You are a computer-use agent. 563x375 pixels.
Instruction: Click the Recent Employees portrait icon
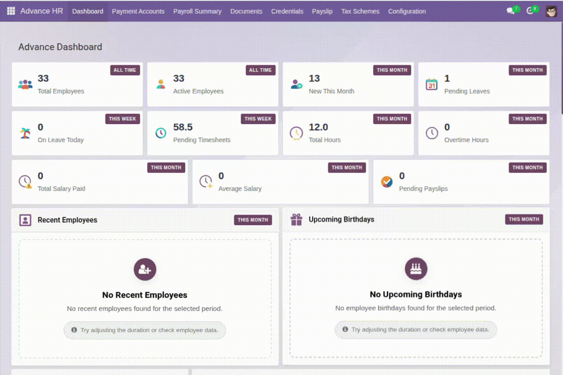25,220
